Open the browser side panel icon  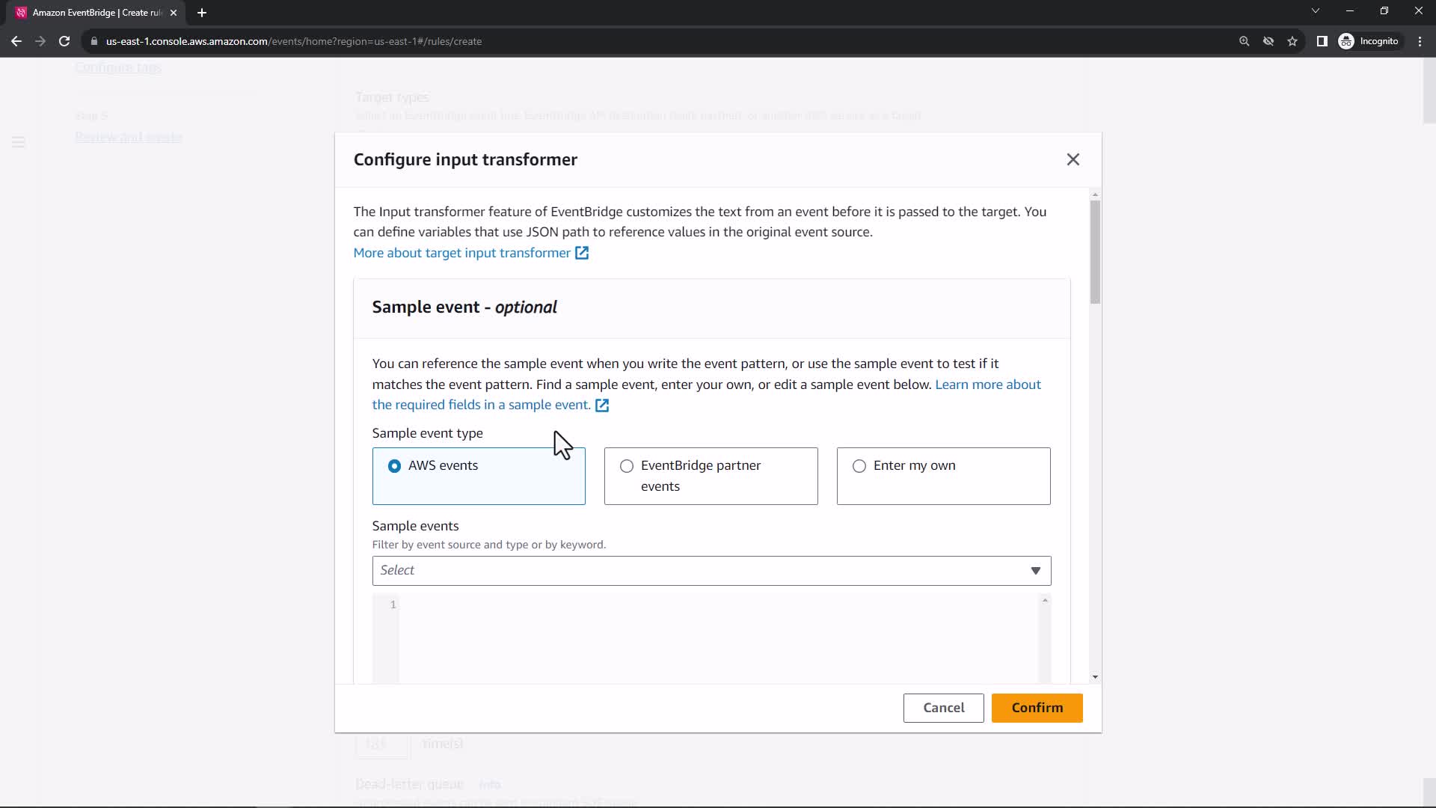1322,41
